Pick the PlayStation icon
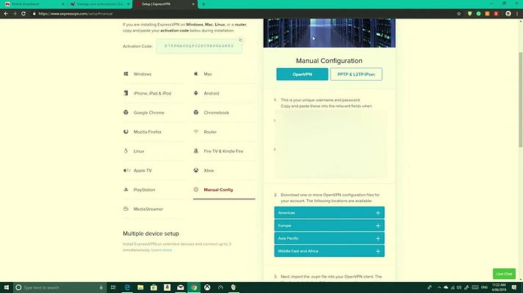 [126, 190]
